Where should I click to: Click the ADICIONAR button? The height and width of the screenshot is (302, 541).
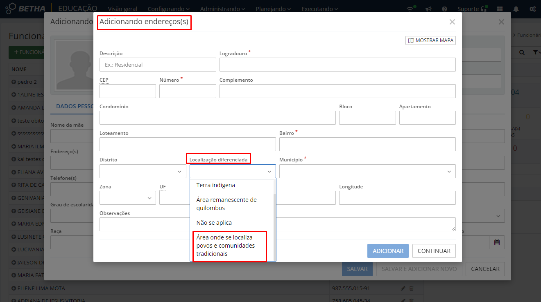click(388, 251)
